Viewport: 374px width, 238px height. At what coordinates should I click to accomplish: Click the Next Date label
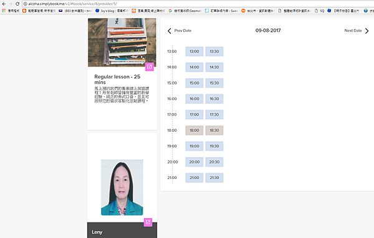coord(353,30)
